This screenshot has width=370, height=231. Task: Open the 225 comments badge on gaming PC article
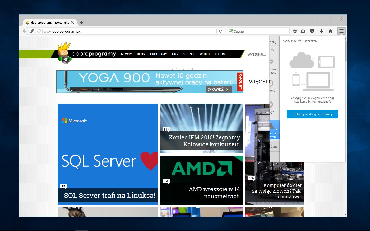(x=251, y=178)
